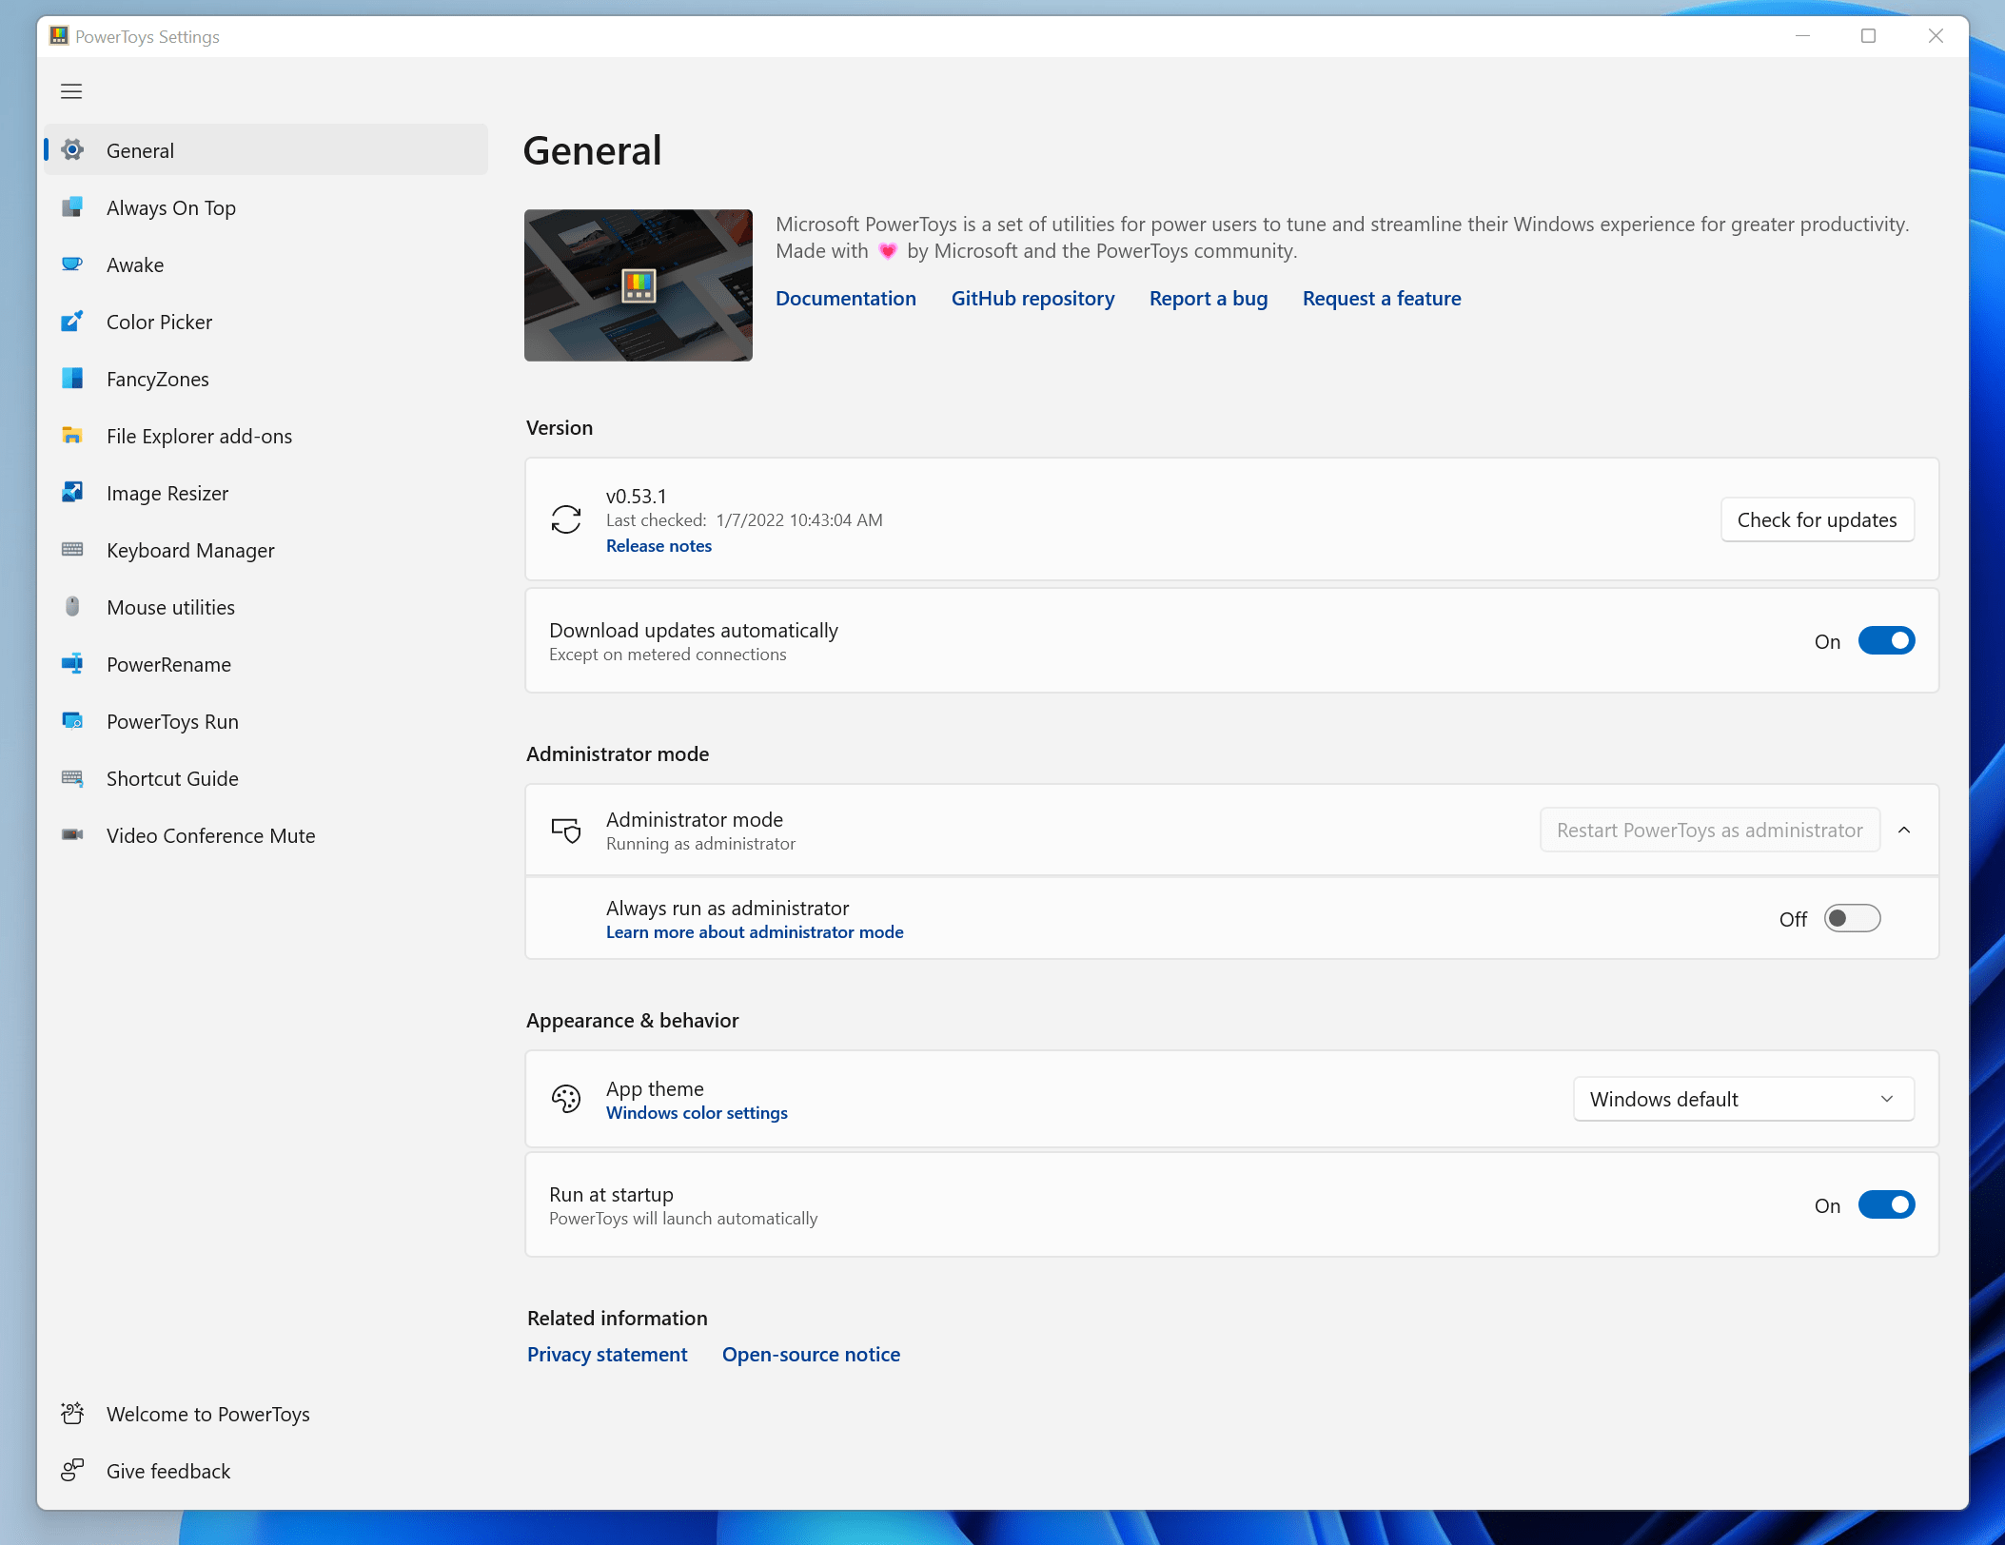
Task: Turn off Run at startup toggle
Action: pos(1886,1205)
